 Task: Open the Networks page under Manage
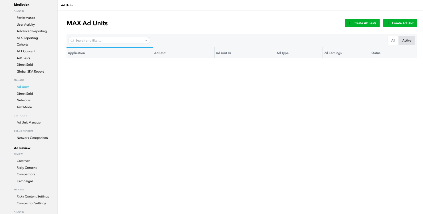tap(23, 100)
